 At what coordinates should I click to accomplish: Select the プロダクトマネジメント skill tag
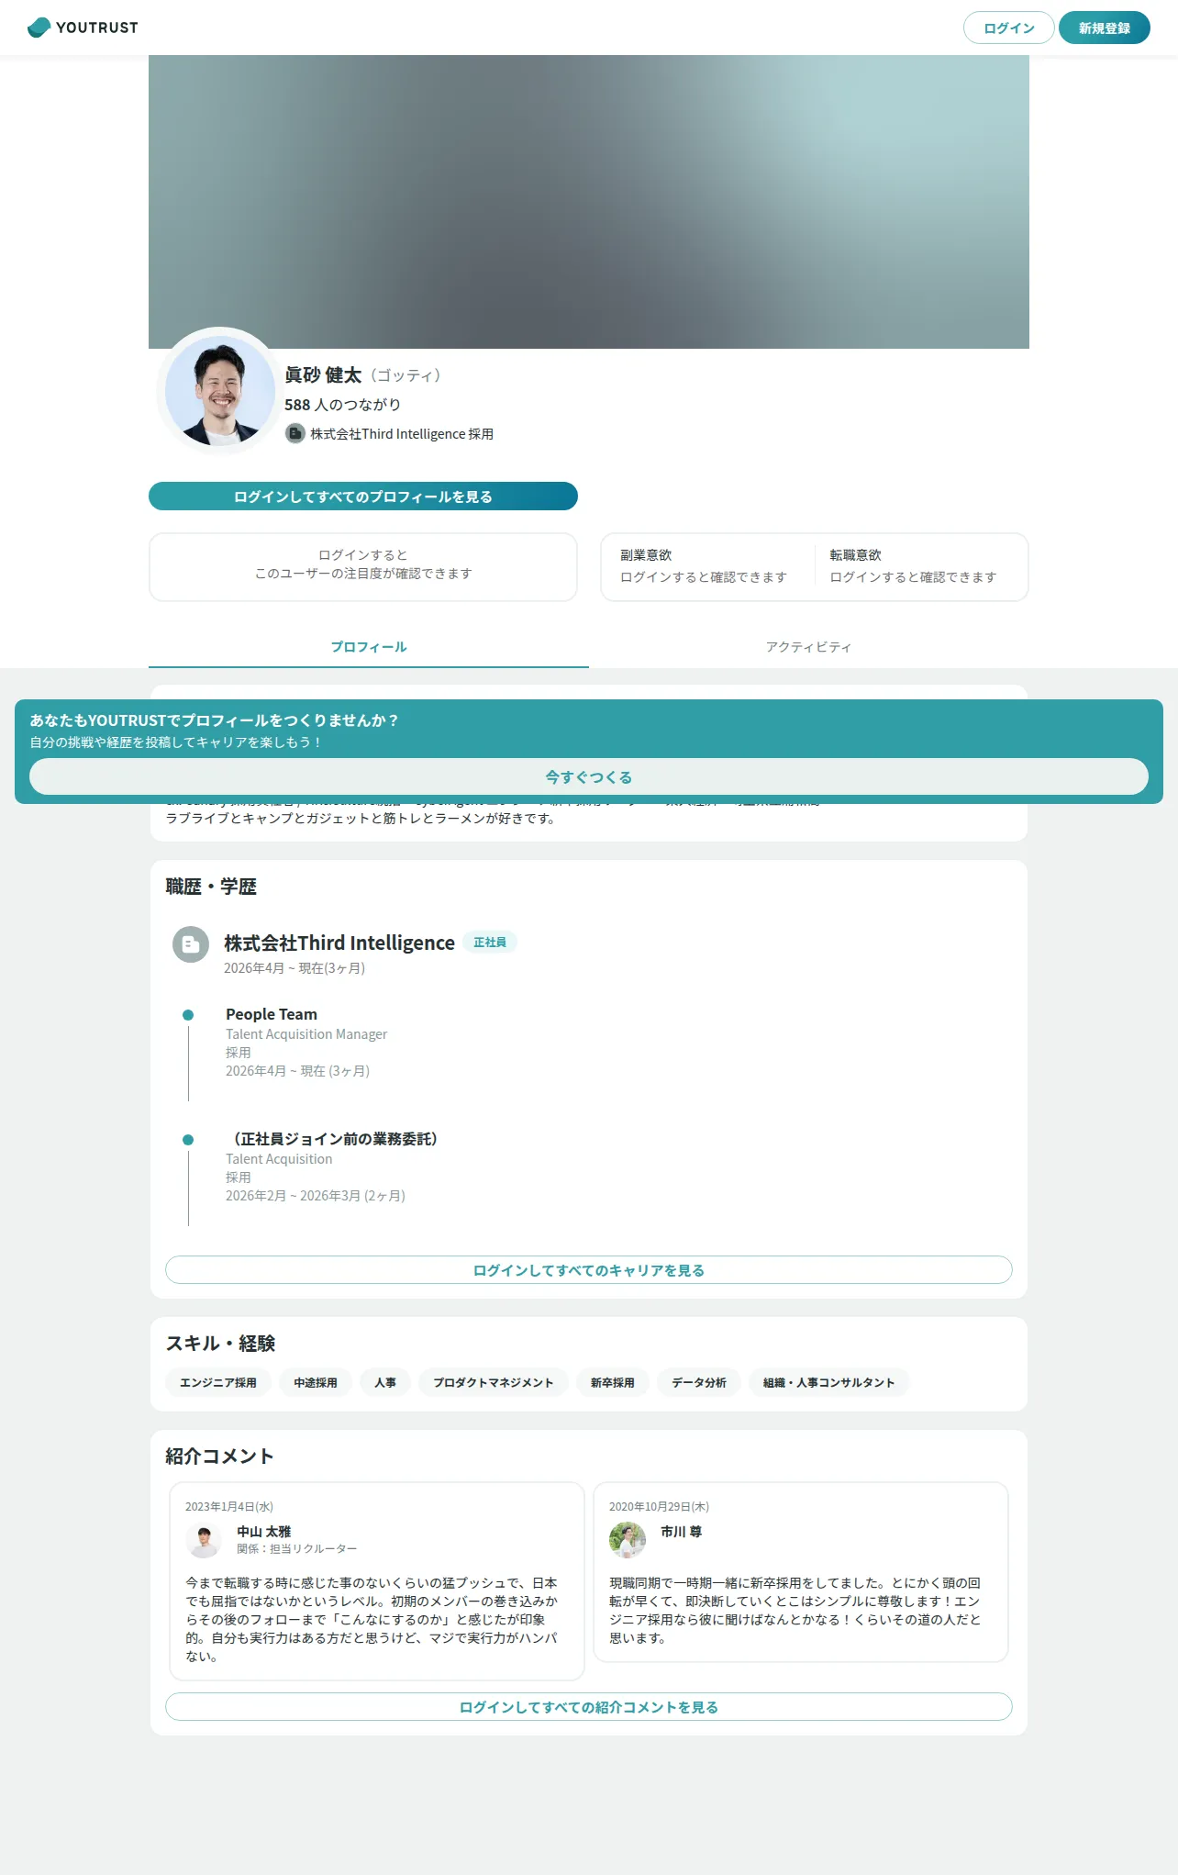point(494,1382)
